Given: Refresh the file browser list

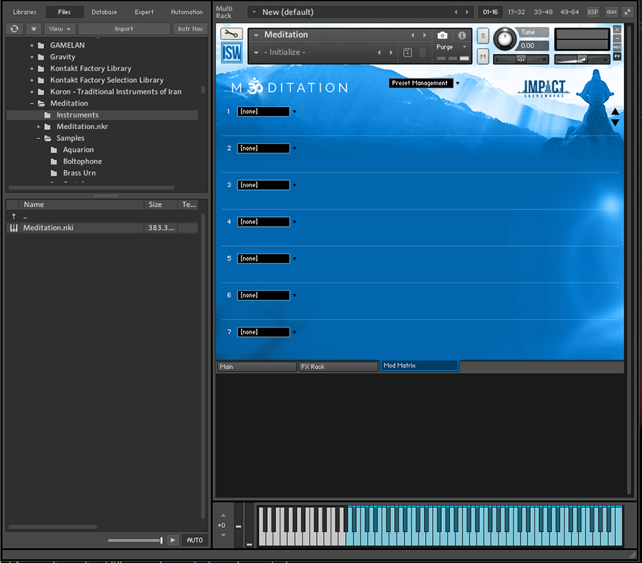Looking at the screenshot, I should click(x=14, y=29).
